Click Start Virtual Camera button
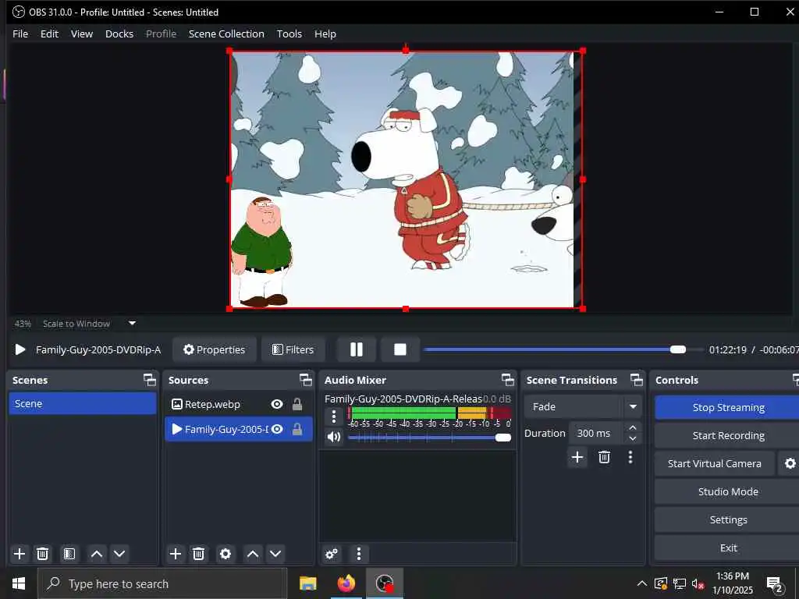799x599 pixels. pyautogui.click(x=715, y=463)
